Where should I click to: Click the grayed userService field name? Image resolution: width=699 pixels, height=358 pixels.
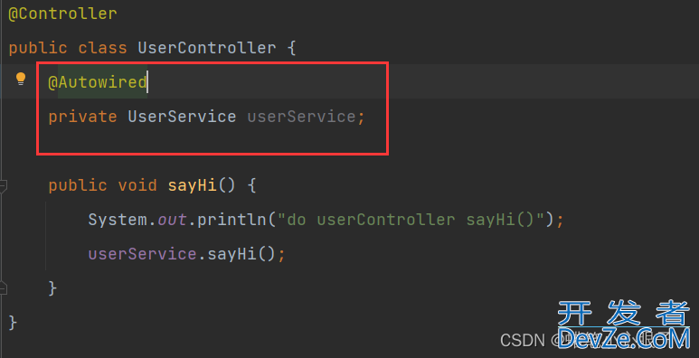[301, 117]
